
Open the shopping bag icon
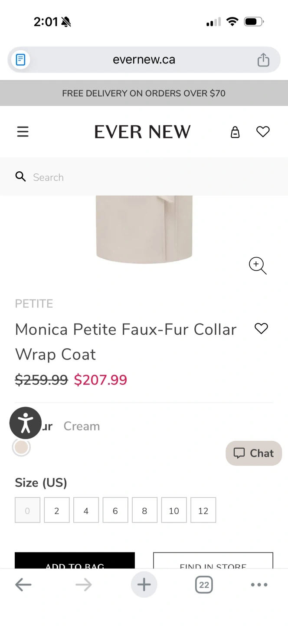(235, 132)
